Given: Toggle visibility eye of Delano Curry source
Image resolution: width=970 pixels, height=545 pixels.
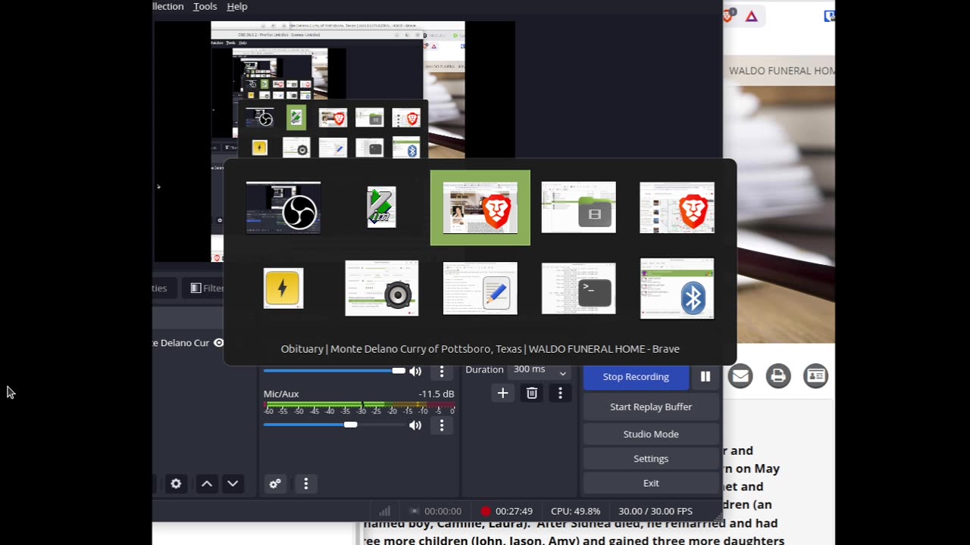Looking at the screenshot, I should point(218,343).
